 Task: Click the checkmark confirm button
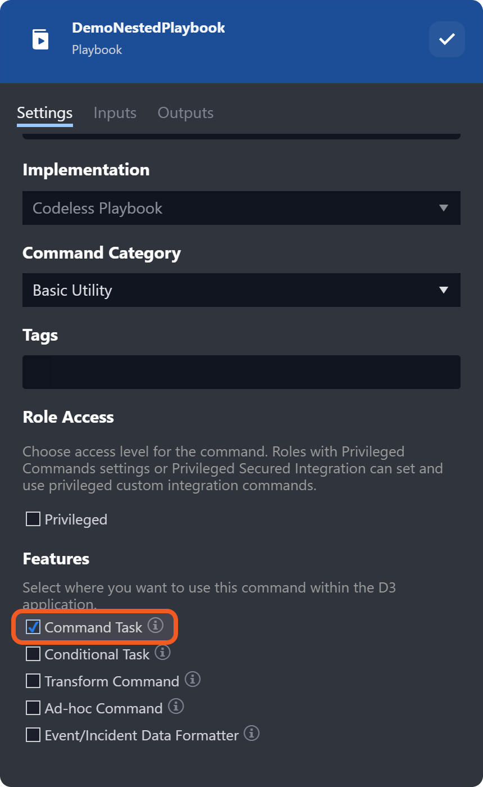click(x=447, y=39)
